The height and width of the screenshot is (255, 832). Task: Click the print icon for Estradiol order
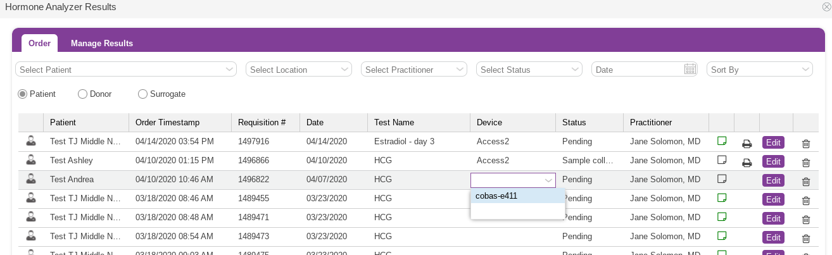[x=747, y=143]
